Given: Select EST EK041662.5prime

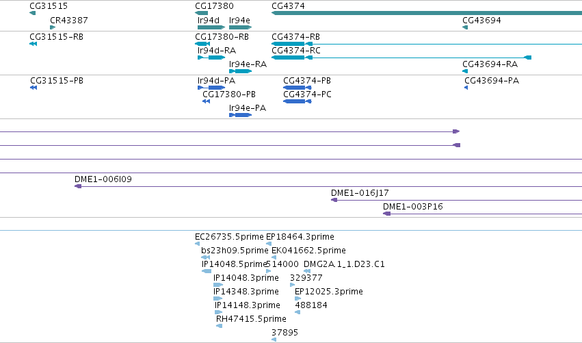Looking at the screenshot, I should point(309,251).
